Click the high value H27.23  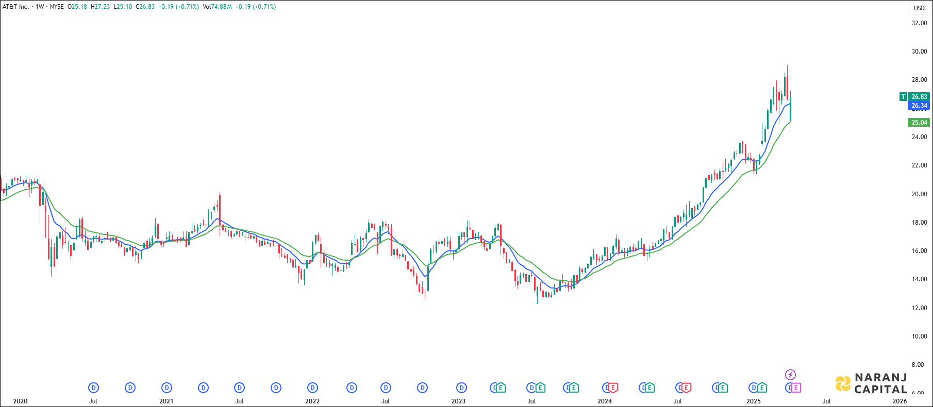100,7
